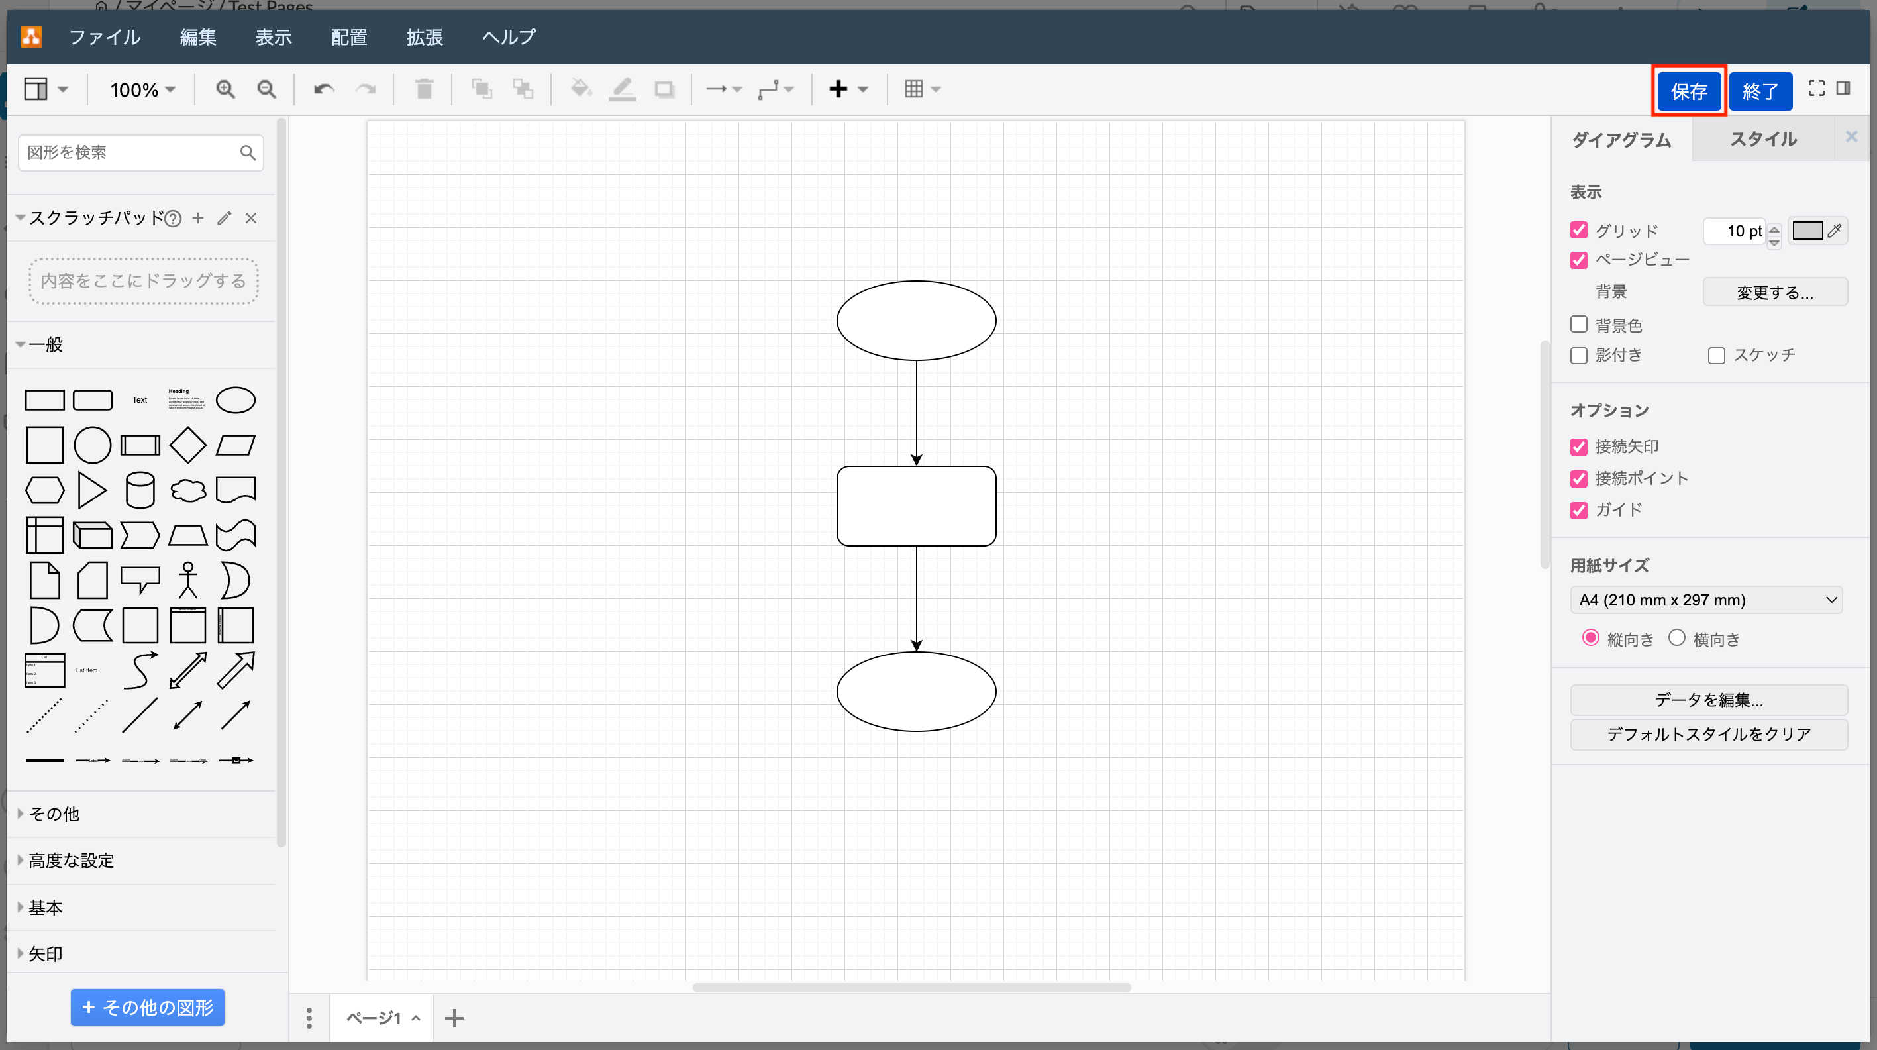The width and height of the screenshot is (1877, 1050).
Task: Select the diamond shape in the palette
Action: (188, 445)
